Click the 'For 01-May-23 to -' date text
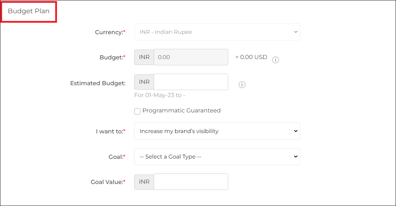This screenshot has width=396, height=206. (x=160, y=95)
